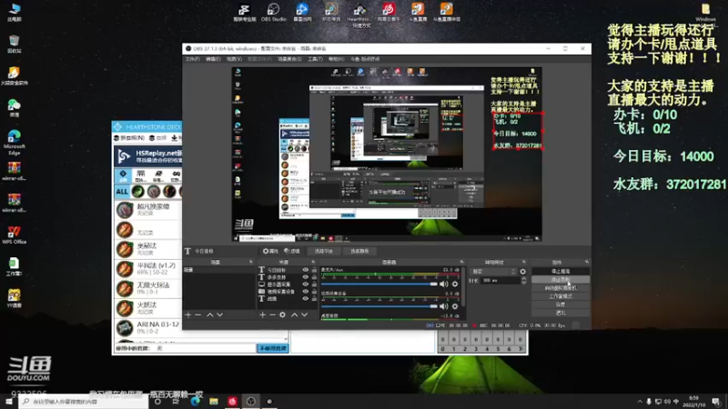The width and height of the screenshot is (728, 409).
Task: Pop out the sources dock panel icon
Action: [313, 262]
